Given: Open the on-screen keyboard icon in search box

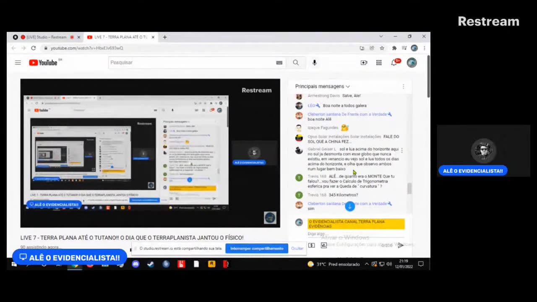Looking at the screenshot, I should [x=279, y=62].
